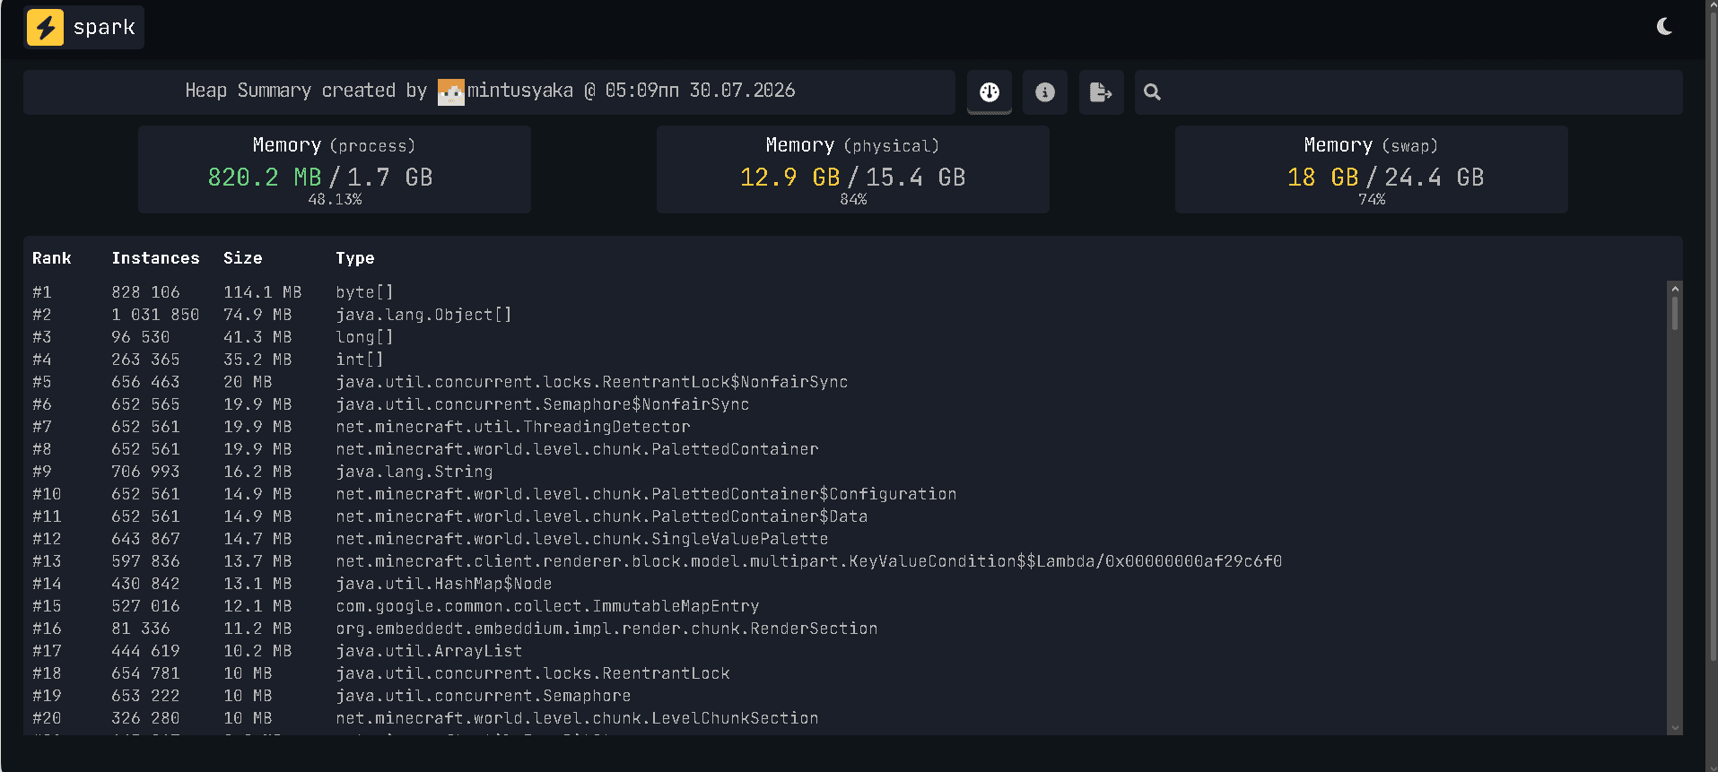Select the Memory (physical) card
This screenshot has height=772, width=1718.
click(x=853, y=169)
